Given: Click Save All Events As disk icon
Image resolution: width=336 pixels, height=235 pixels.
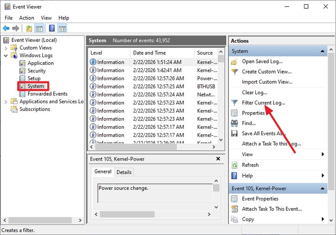Looking at the screenshot, I should coord(234,133).
